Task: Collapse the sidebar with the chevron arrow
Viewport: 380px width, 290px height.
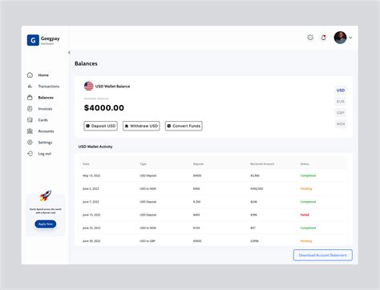Action: pyautogui.click(x=69, y=53)
